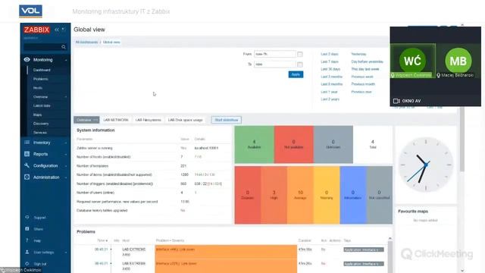Click the Help question mark icon
Screen dimensions: 485x273
pos(27,240)
